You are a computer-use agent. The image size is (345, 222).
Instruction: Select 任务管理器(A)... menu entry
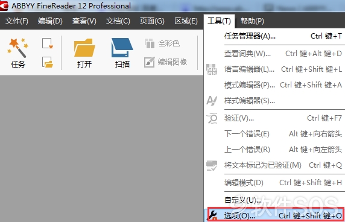pyautogui.click(x=274, y=36)
